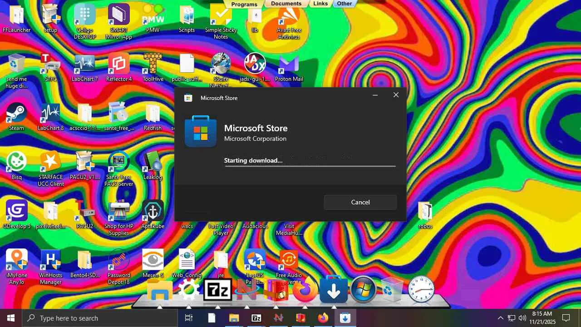
Task: Select the STARFACE UCC Client icon
Action: [x=51, y=169]
